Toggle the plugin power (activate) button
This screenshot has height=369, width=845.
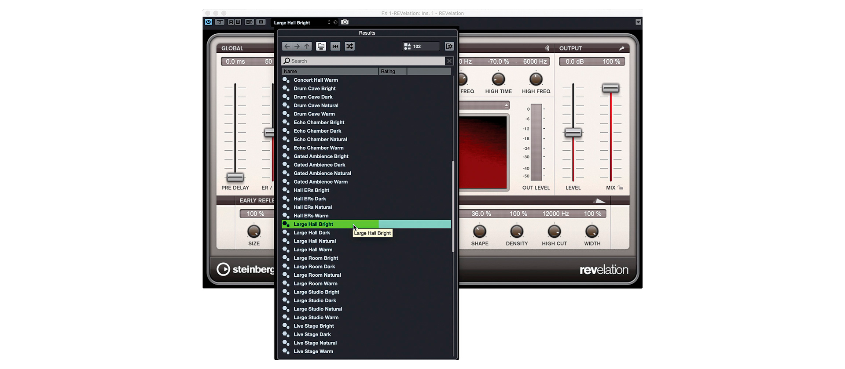[208, 22]
